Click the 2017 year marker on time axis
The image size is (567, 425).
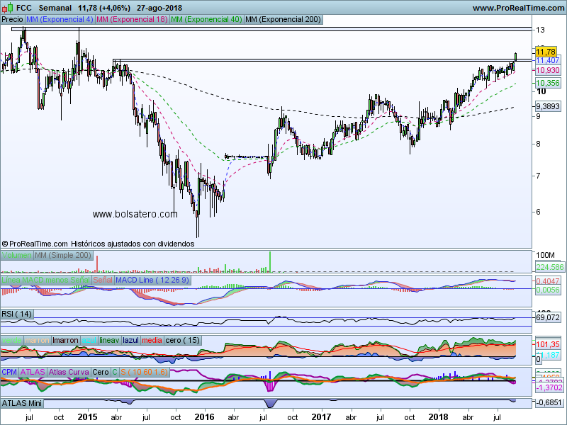click(322, 418)
